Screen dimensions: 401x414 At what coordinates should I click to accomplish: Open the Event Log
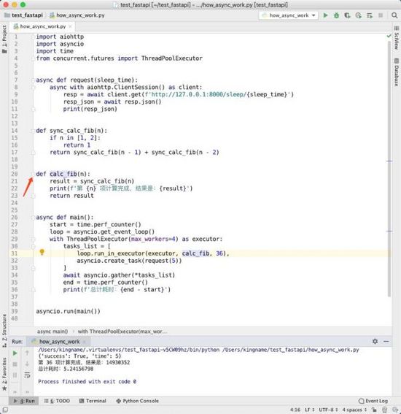pos(373,401)
